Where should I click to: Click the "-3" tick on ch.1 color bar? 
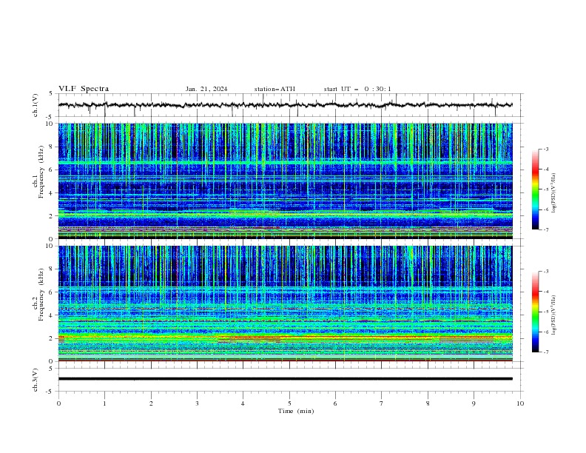pyautogui.click(x=545, y=149)
